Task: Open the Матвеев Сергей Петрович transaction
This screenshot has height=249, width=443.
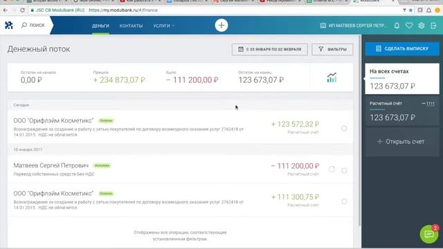Action: [x=180, y=169]
